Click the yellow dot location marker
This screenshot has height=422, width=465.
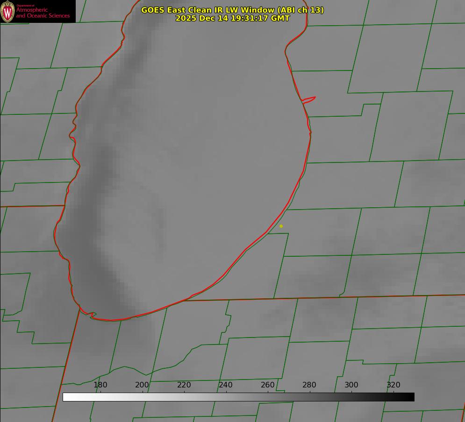point(281,226)
